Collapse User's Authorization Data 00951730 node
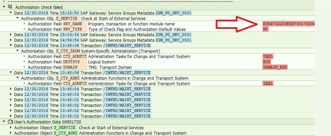This screenshot has height=136, width=331. coord(4,122)
